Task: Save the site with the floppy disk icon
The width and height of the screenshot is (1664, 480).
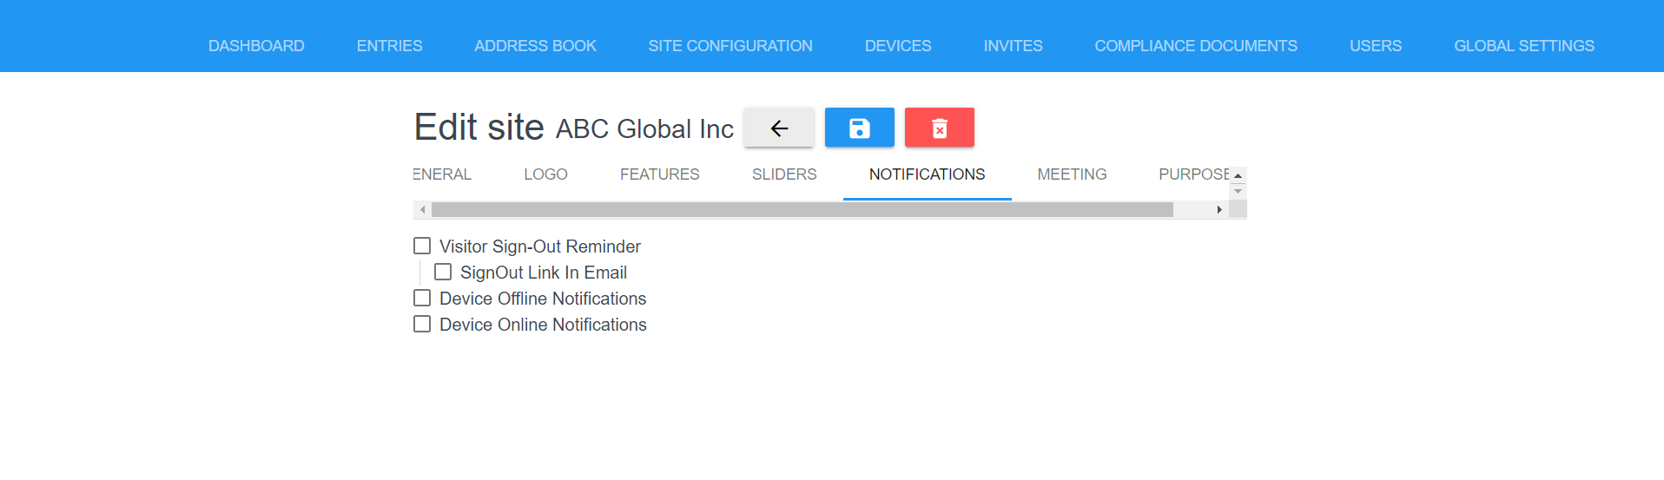Action: (859, 128)
